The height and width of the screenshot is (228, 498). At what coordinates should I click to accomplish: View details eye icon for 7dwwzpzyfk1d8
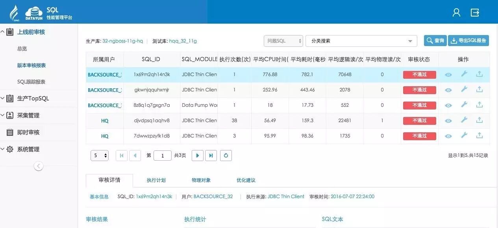pos(448,136)
